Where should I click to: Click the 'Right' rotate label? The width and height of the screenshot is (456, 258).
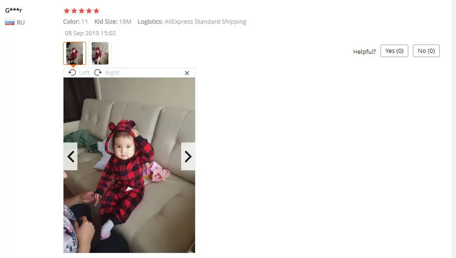[x=112, y=73]
